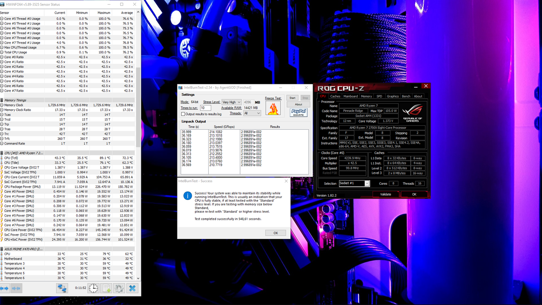
Task: Click OK in Success dialog
Action: (x=276, y=233)
